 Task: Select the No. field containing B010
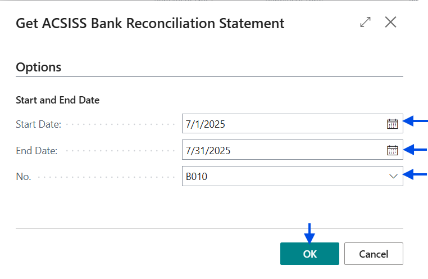click(x=281, y=176)
